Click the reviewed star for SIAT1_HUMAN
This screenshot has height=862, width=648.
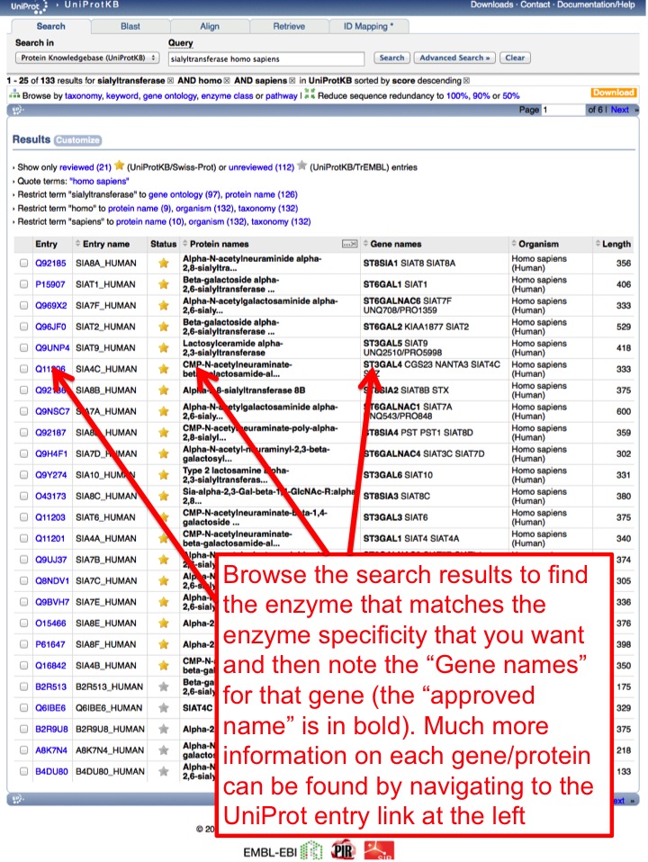(164, 284)
